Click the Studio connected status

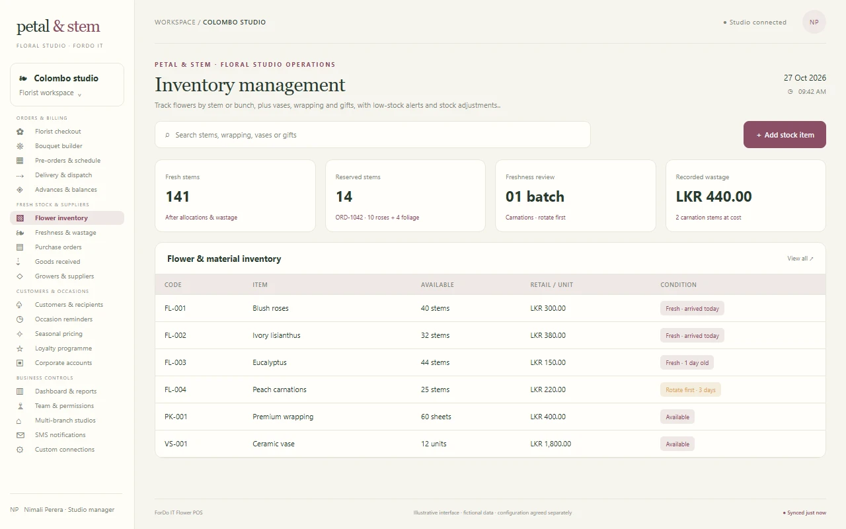(x=755, y=22)
